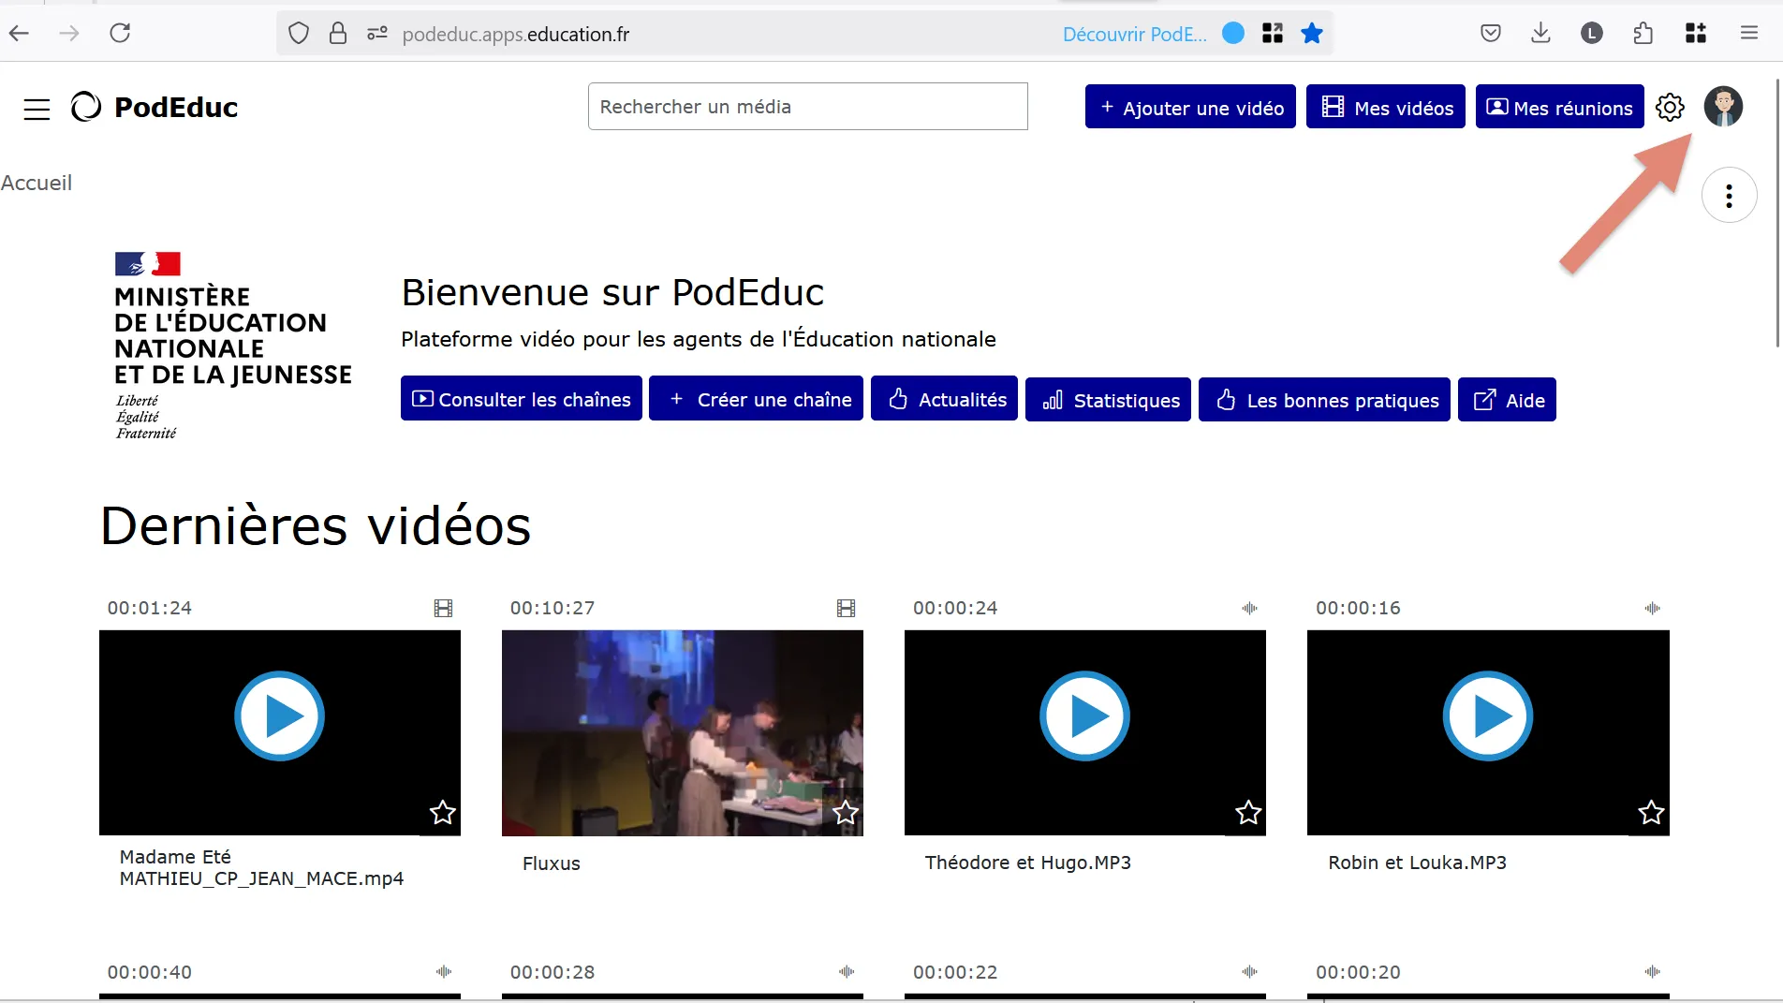Click the padlock site security icon
1783x1003 pixels.
coord(338,34)
